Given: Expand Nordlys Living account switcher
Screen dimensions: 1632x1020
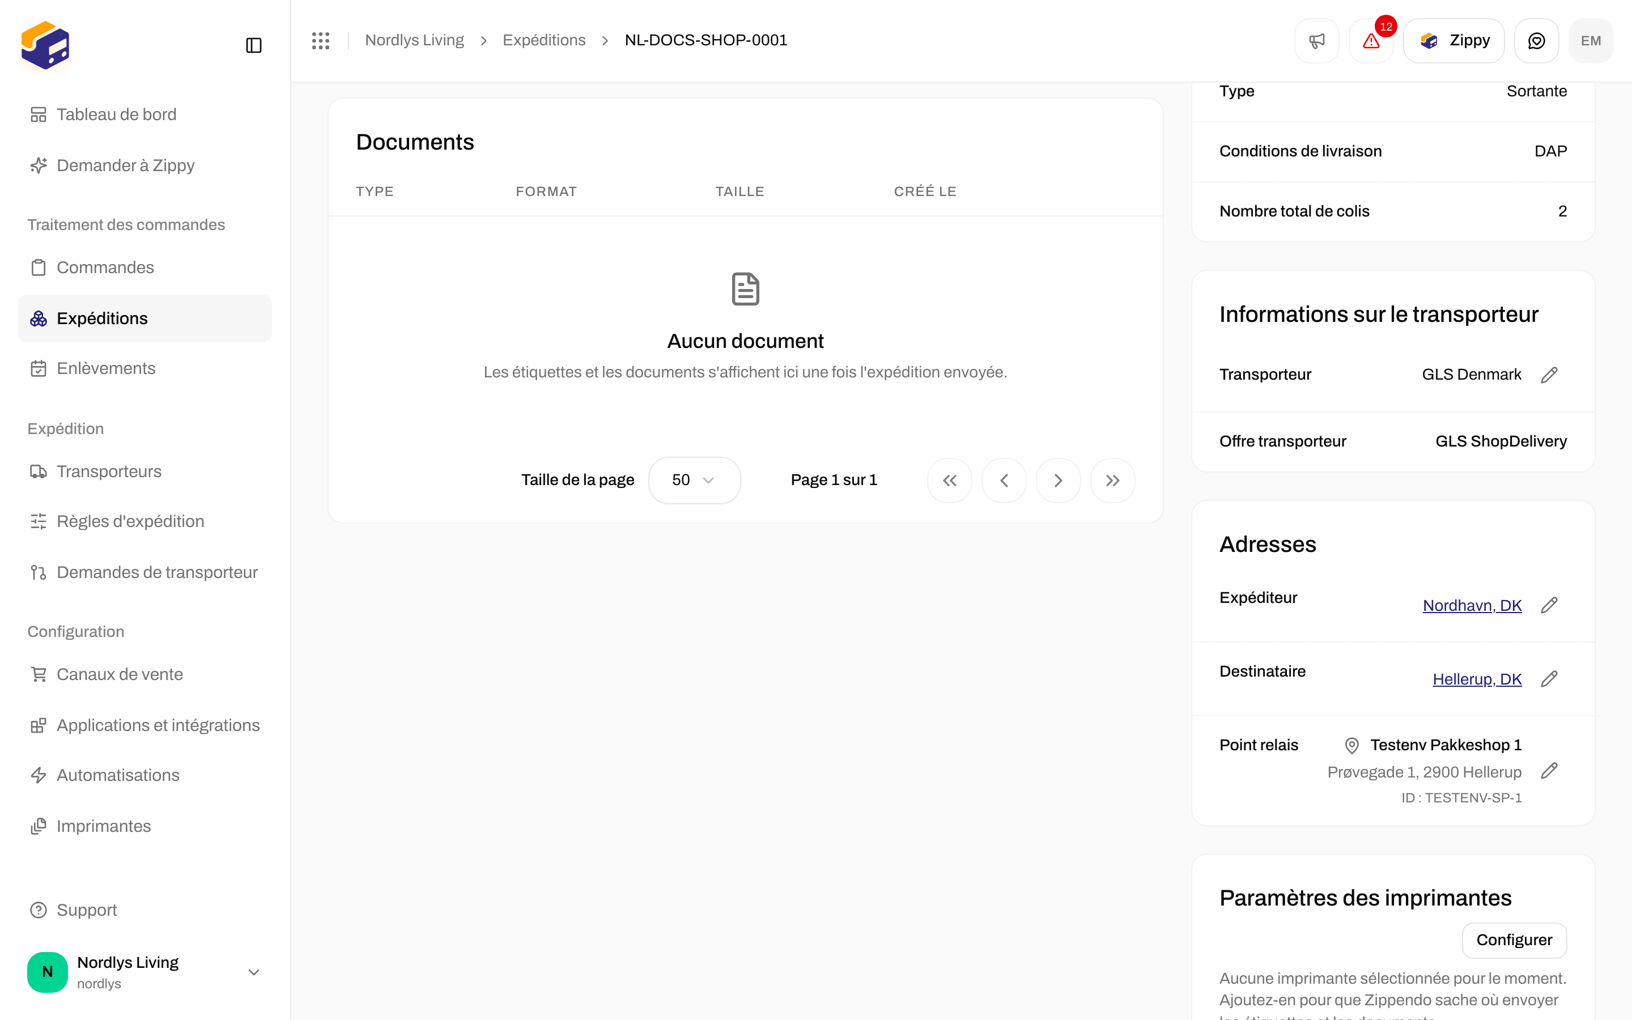Looking at the screenshot, I should point(145,971).
